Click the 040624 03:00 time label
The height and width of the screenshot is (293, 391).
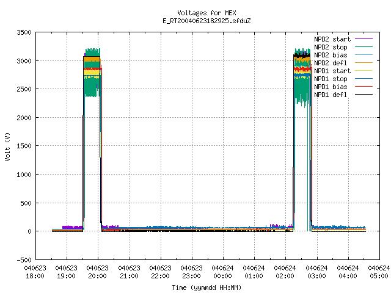tap(316, 272)
